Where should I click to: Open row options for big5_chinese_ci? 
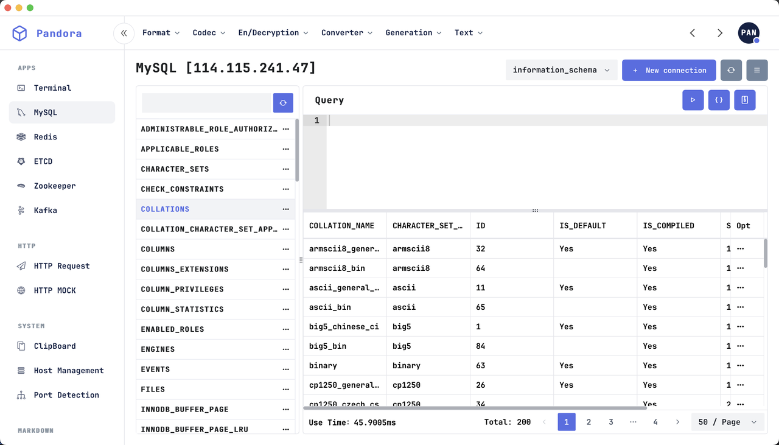click(x=741, y=326)
